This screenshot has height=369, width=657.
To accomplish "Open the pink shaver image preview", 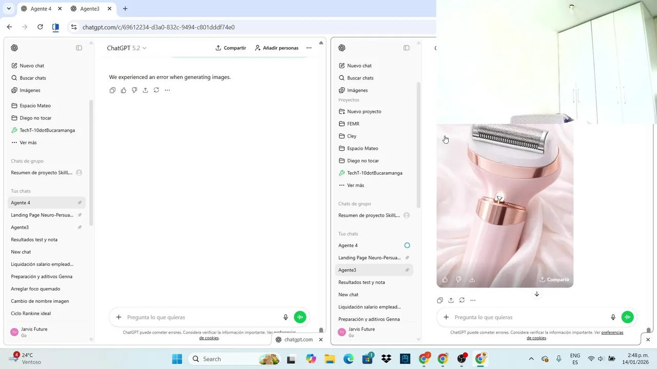I will click(505, 205).
